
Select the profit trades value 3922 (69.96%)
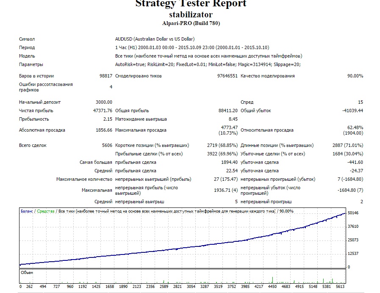pyautogui.click(x=222, y=154)
